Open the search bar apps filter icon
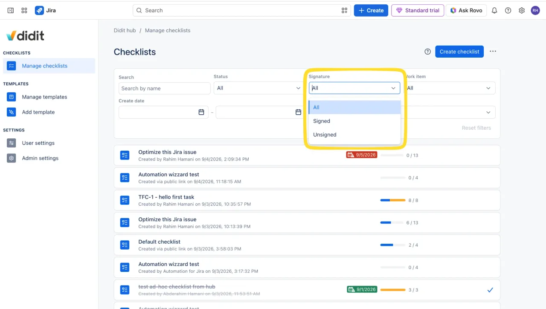The width and height of the screenshot is (546, 309). 344,10
